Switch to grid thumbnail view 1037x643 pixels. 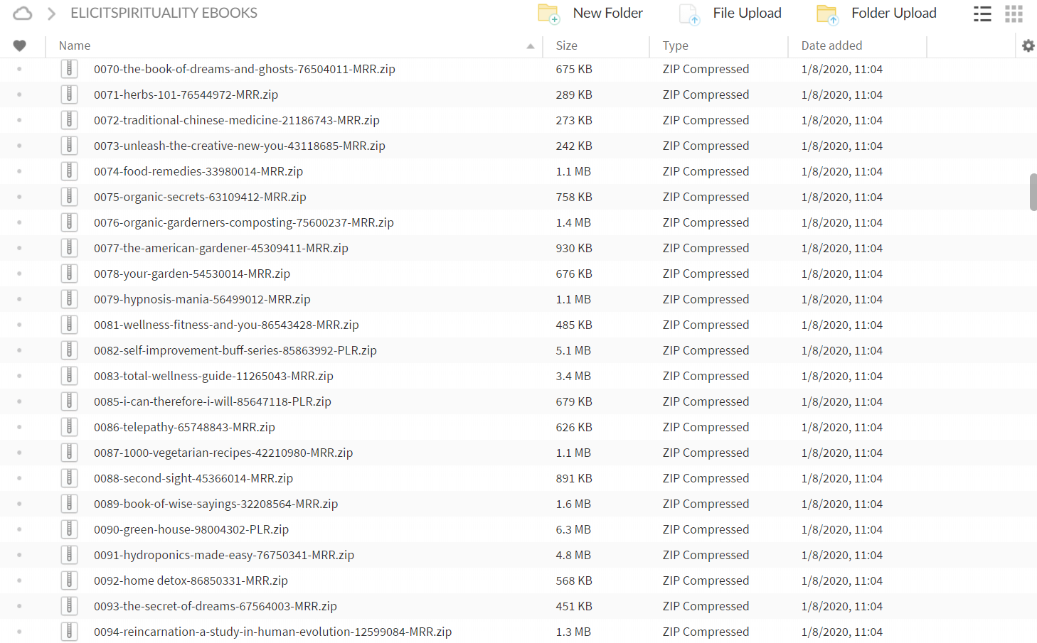pyautogui.click(x=1014, y=13)
